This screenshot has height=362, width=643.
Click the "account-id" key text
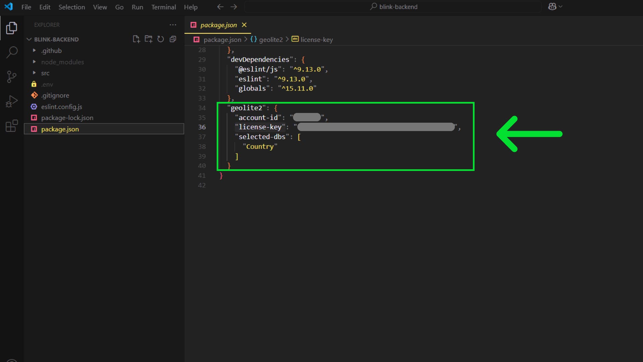258,118
